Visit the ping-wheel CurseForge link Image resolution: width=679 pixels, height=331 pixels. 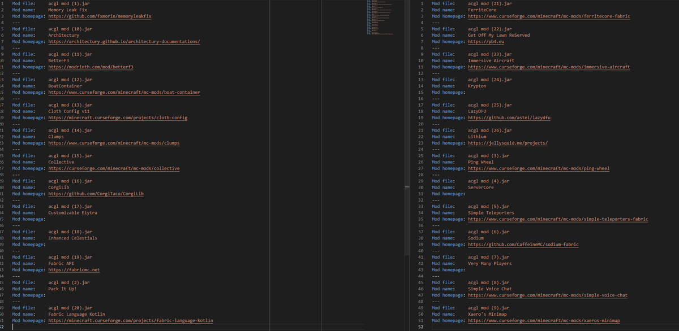tap(539, 168)
